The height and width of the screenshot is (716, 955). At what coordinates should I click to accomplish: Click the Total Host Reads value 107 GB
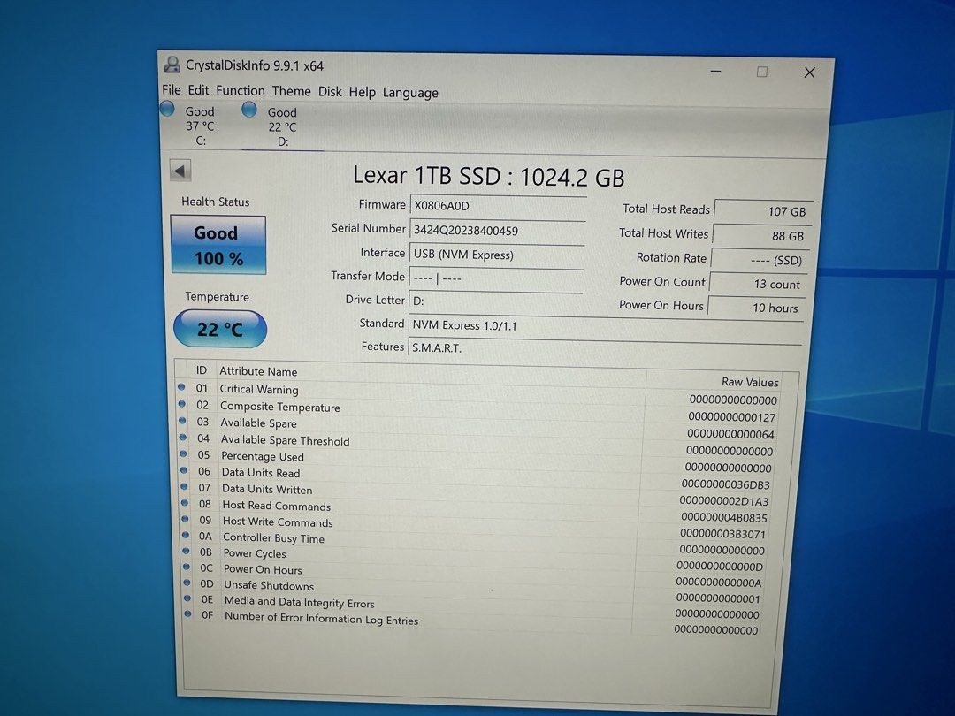(x=764, y=210)
